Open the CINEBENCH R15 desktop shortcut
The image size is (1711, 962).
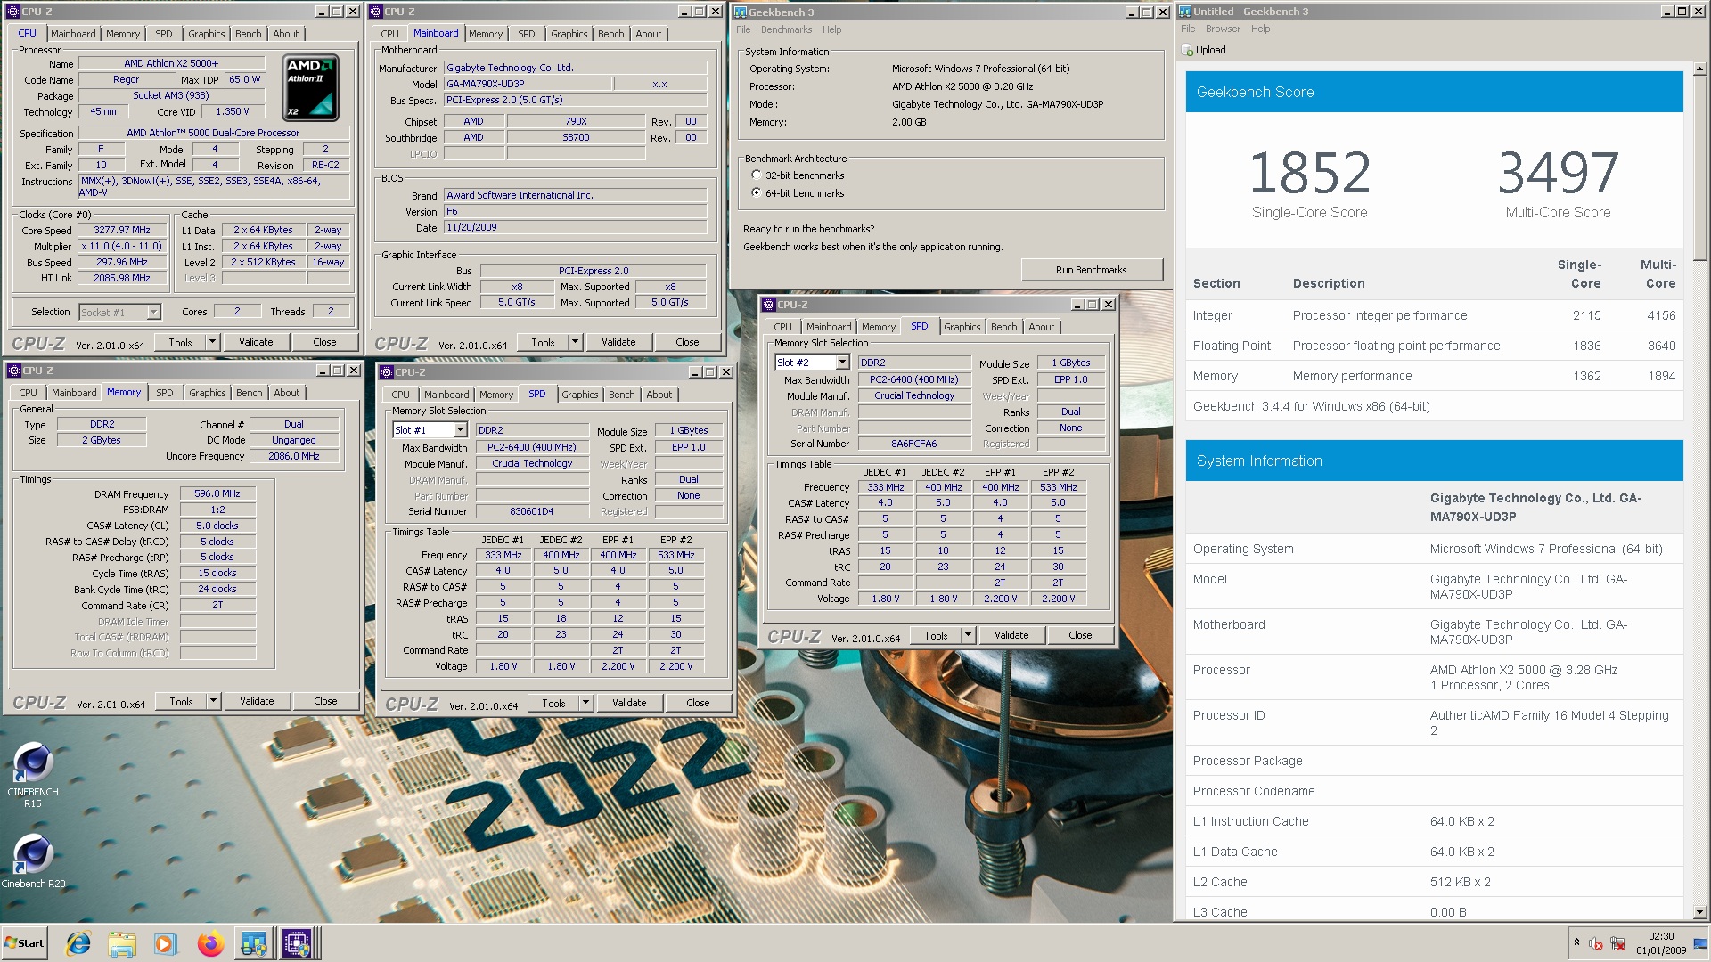33,774
